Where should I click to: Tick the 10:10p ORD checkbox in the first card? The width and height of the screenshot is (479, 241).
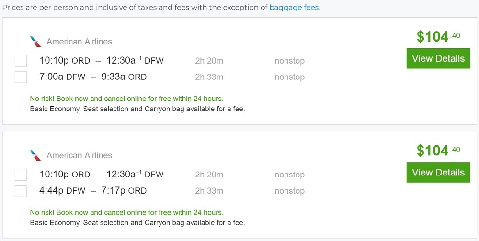tap(21, 61)
